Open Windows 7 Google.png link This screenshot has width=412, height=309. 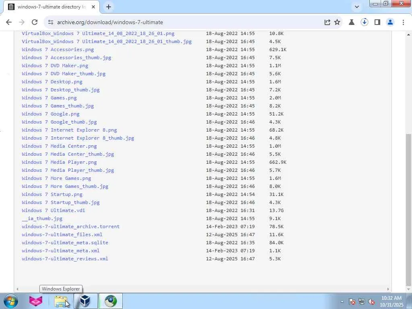(x=51, y=114)
